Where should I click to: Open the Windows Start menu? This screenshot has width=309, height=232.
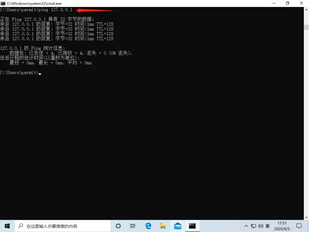click(x=7, y=226)
